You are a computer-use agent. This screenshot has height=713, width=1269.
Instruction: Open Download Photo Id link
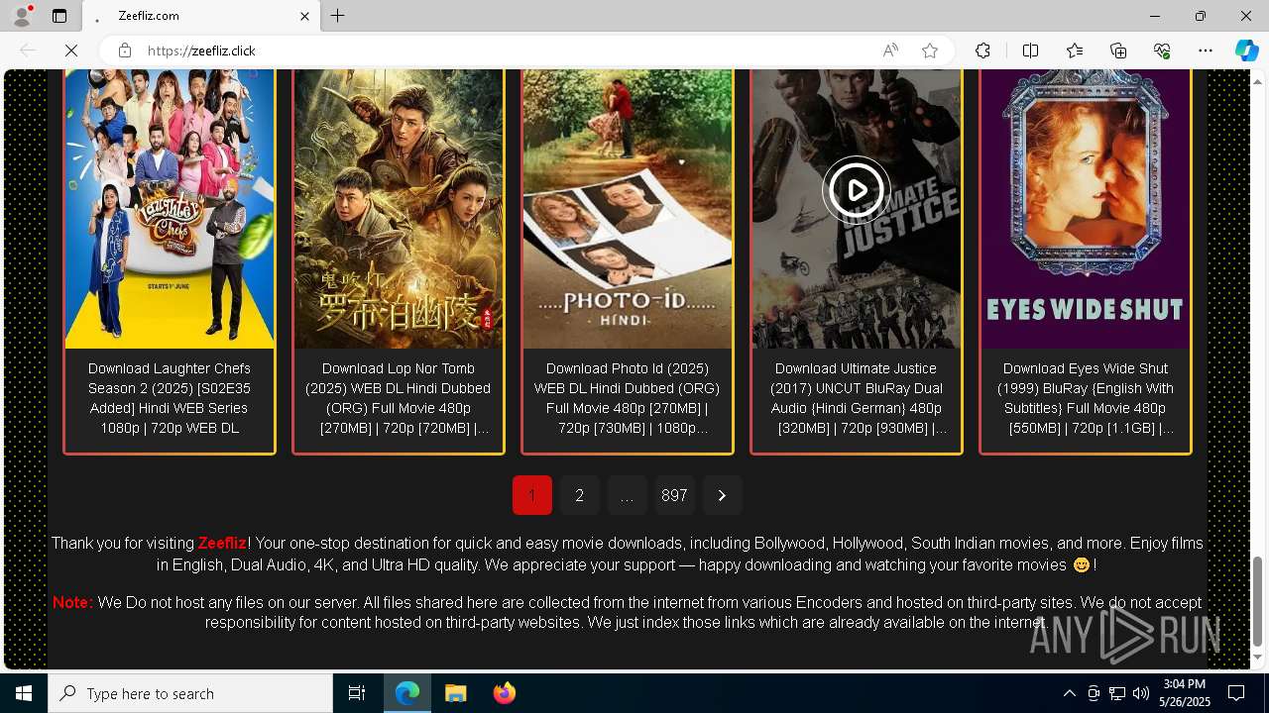click(x=628, y=398)
